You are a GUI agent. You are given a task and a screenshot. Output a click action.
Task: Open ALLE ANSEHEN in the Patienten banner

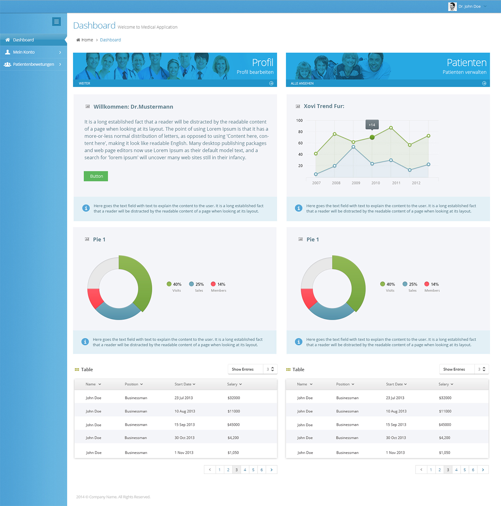point(302,83)
